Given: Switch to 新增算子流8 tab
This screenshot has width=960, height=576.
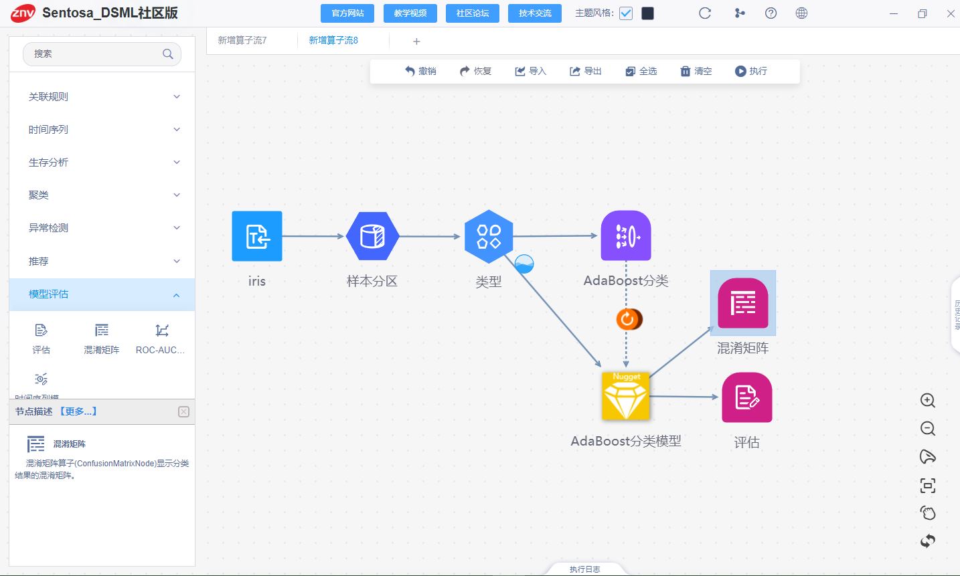Looking at the screenshot, I should coord(333,41).
